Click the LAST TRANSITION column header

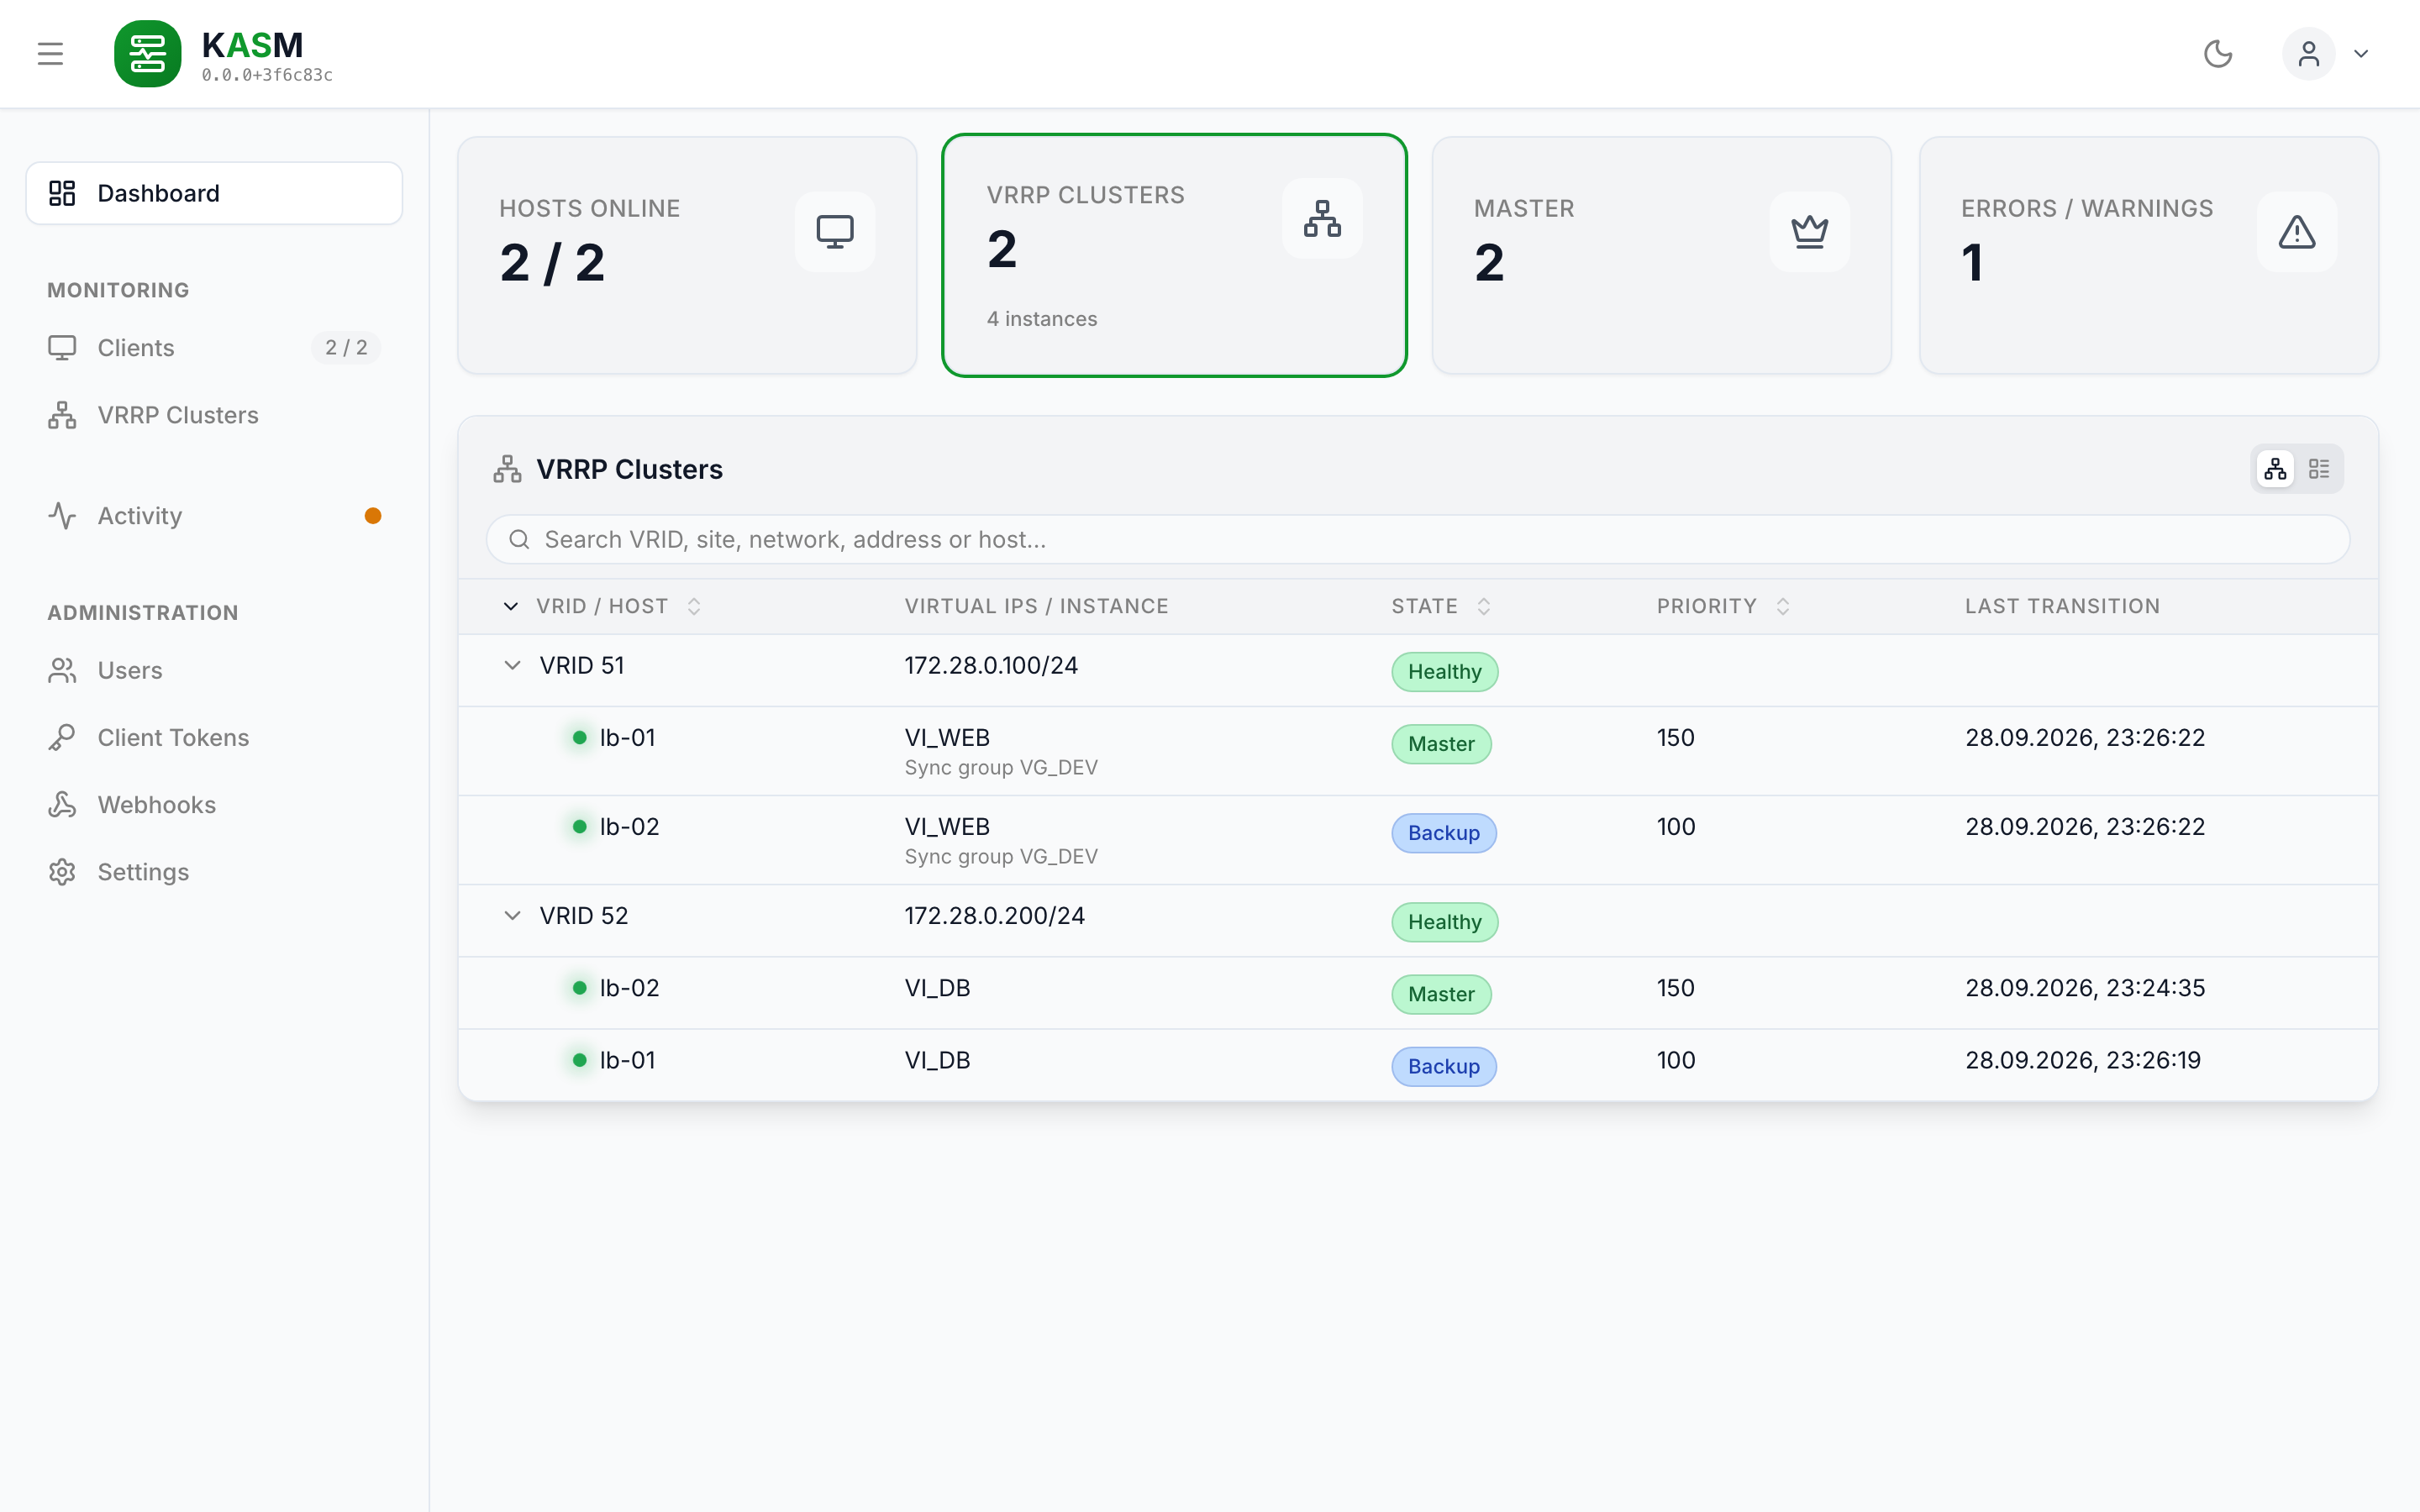pyautogui.click(x=2061, y=607)
